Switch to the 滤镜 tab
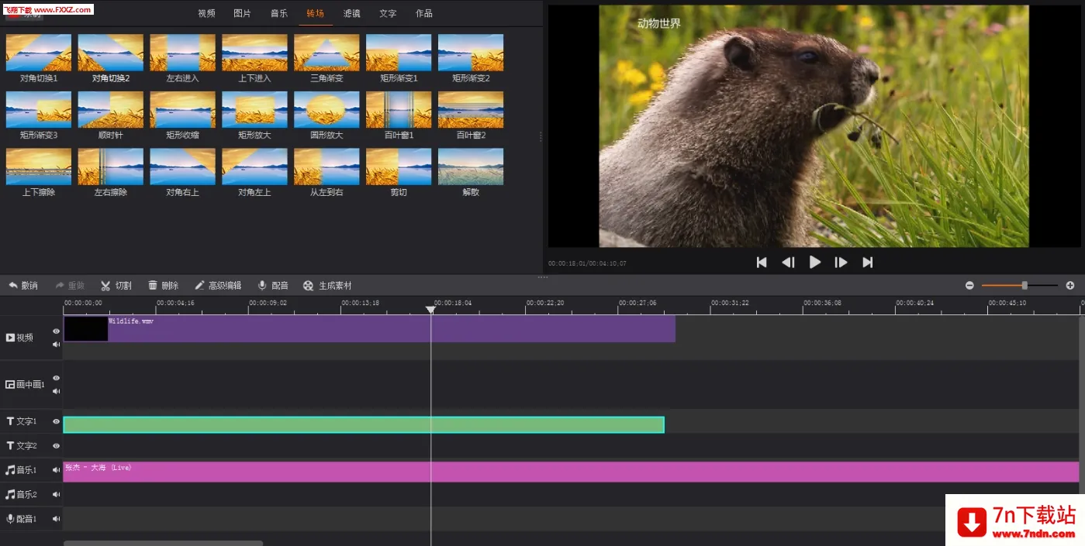The width and height of the screenshot is (1085, 546). coord(352,13)
